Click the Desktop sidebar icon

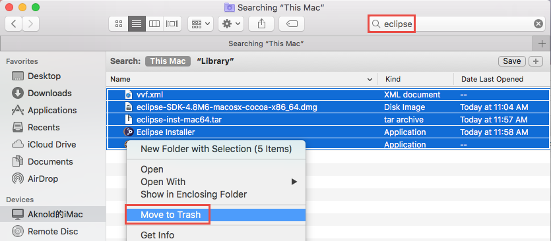pyautogui.click(x=18, y=76)
